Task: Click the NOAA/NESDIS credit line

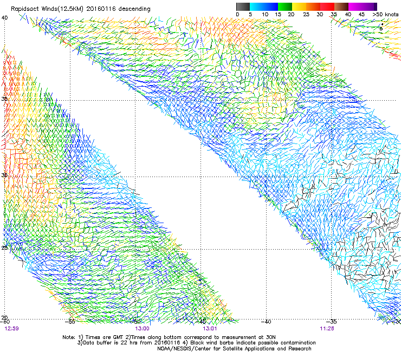Action: tap(234, 349)
